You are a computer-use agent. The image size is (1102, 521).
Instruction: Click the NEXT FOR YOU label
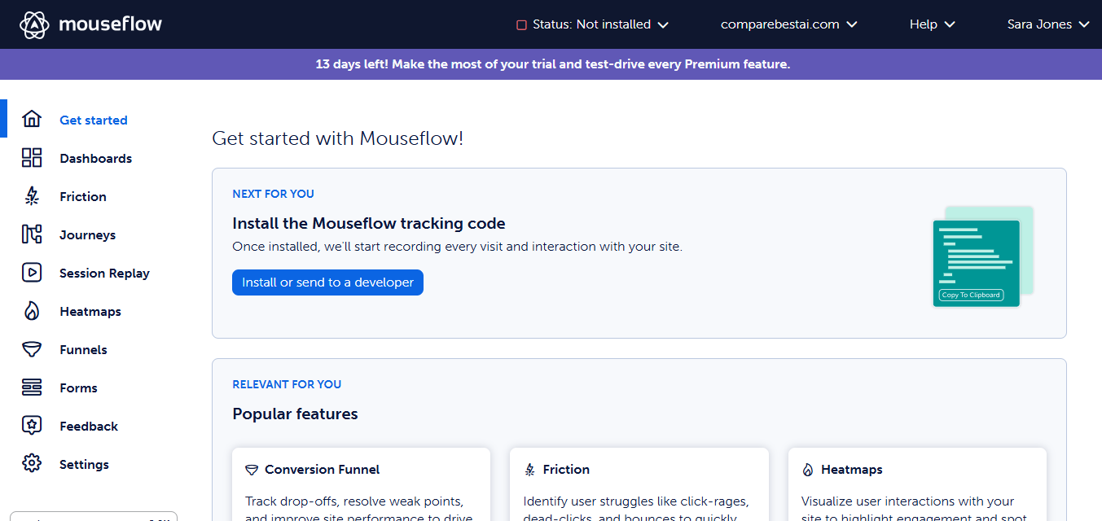click(273, 195)
